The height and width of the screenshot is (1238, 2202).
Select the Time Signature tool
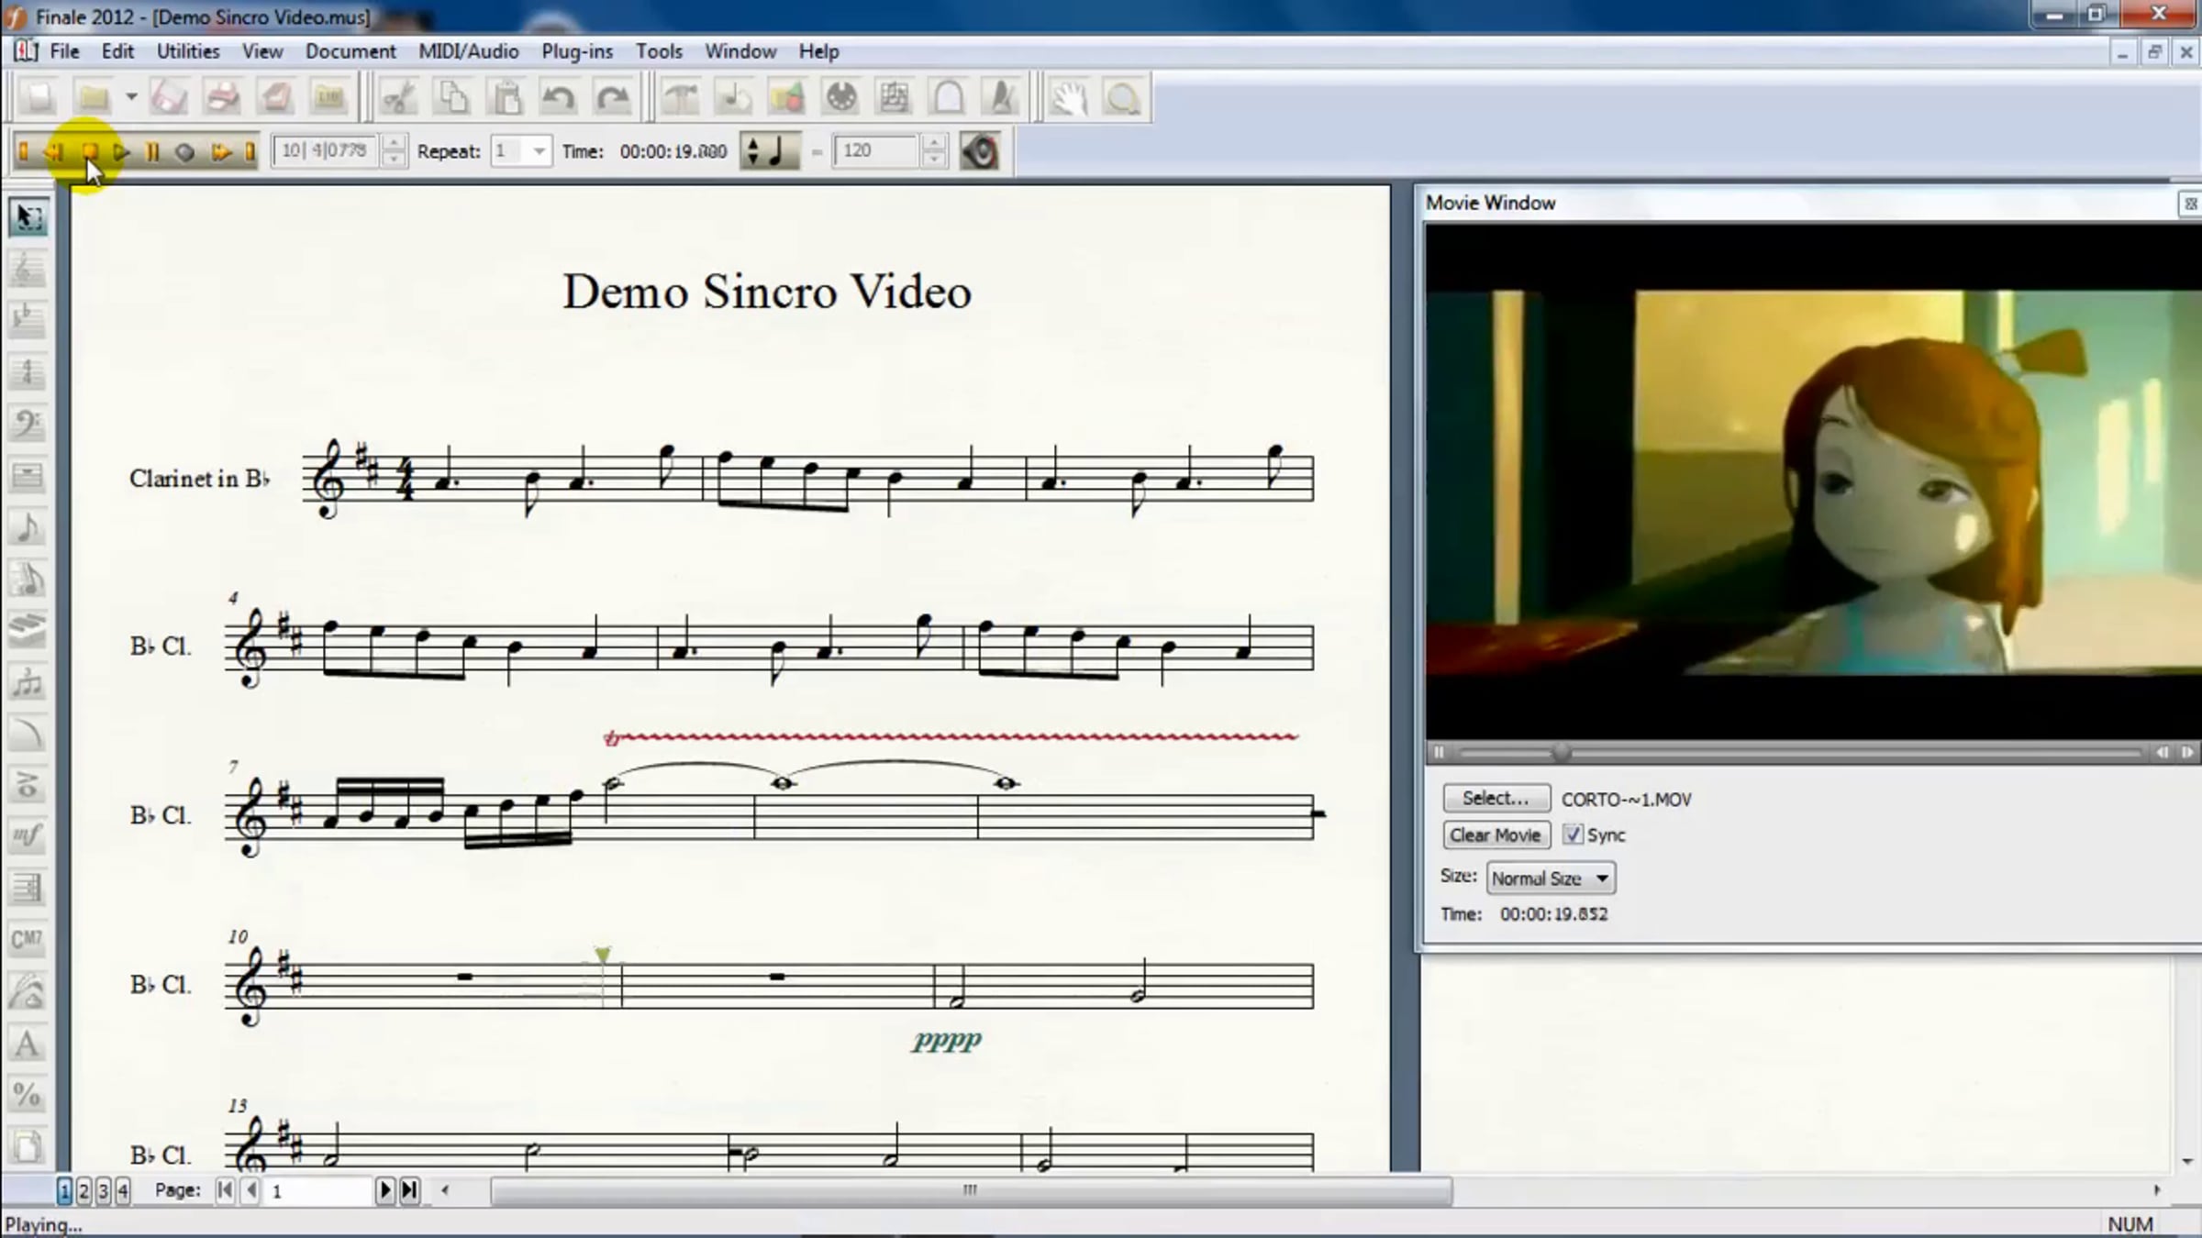click(x=27, y=371)
